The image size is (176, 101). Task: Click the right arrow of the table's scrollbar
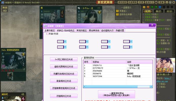pos(151,87)
